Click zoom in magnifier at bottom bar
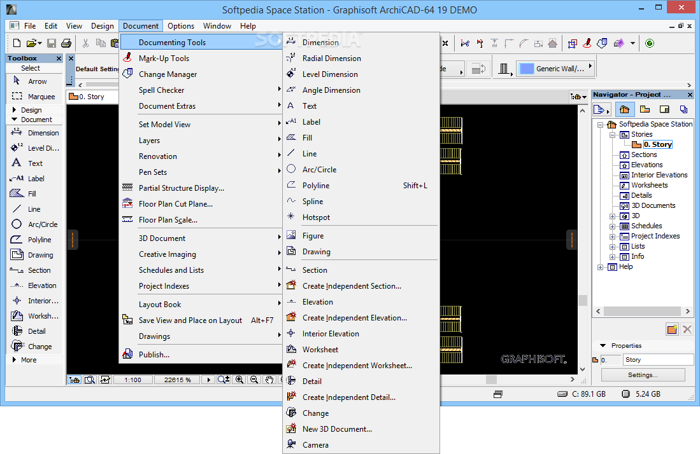 coord(239,380)
